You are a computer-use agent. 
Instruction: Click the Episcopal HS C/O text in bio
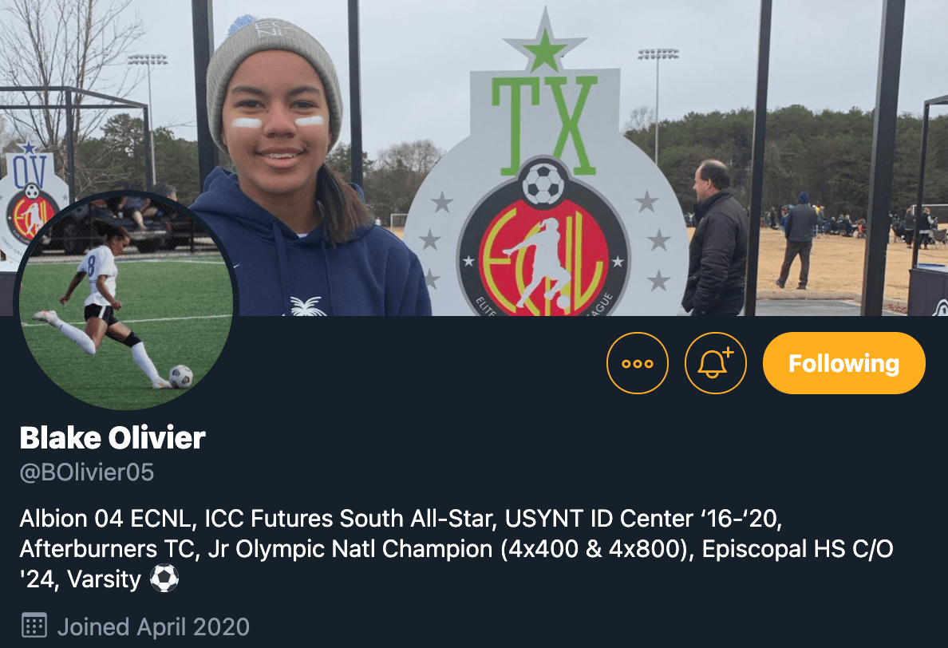coord(797,549)
